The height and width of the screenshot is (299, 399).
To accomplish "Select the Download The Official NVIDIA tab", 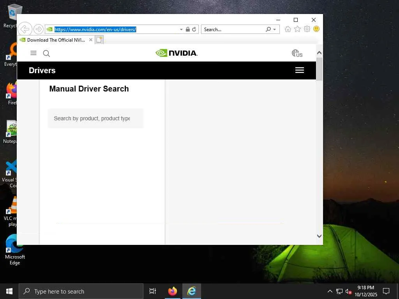I will (56, 40).
